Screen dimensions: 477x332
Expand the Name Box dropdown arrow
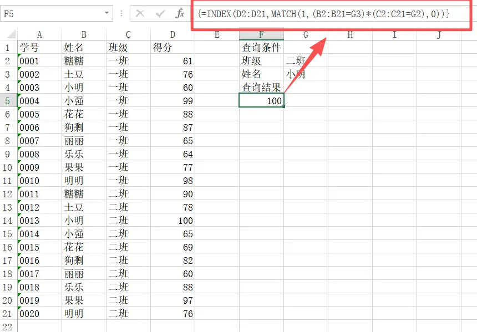coord(107,13)
